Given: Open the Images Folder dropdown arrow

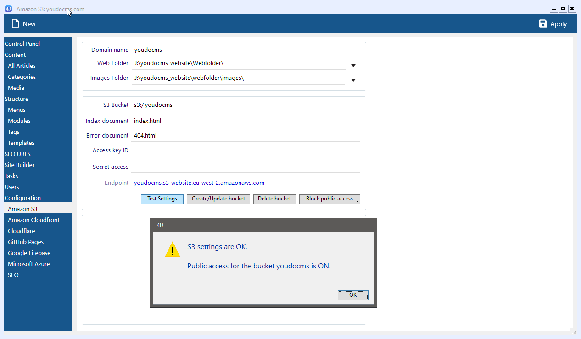Looking at the screenshot, I should pos(353,80).
